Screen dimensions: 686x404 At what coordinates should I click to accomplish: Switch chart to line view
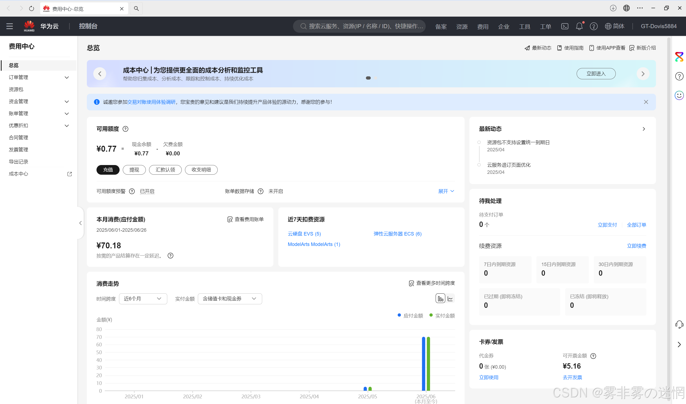click(450, 299)
